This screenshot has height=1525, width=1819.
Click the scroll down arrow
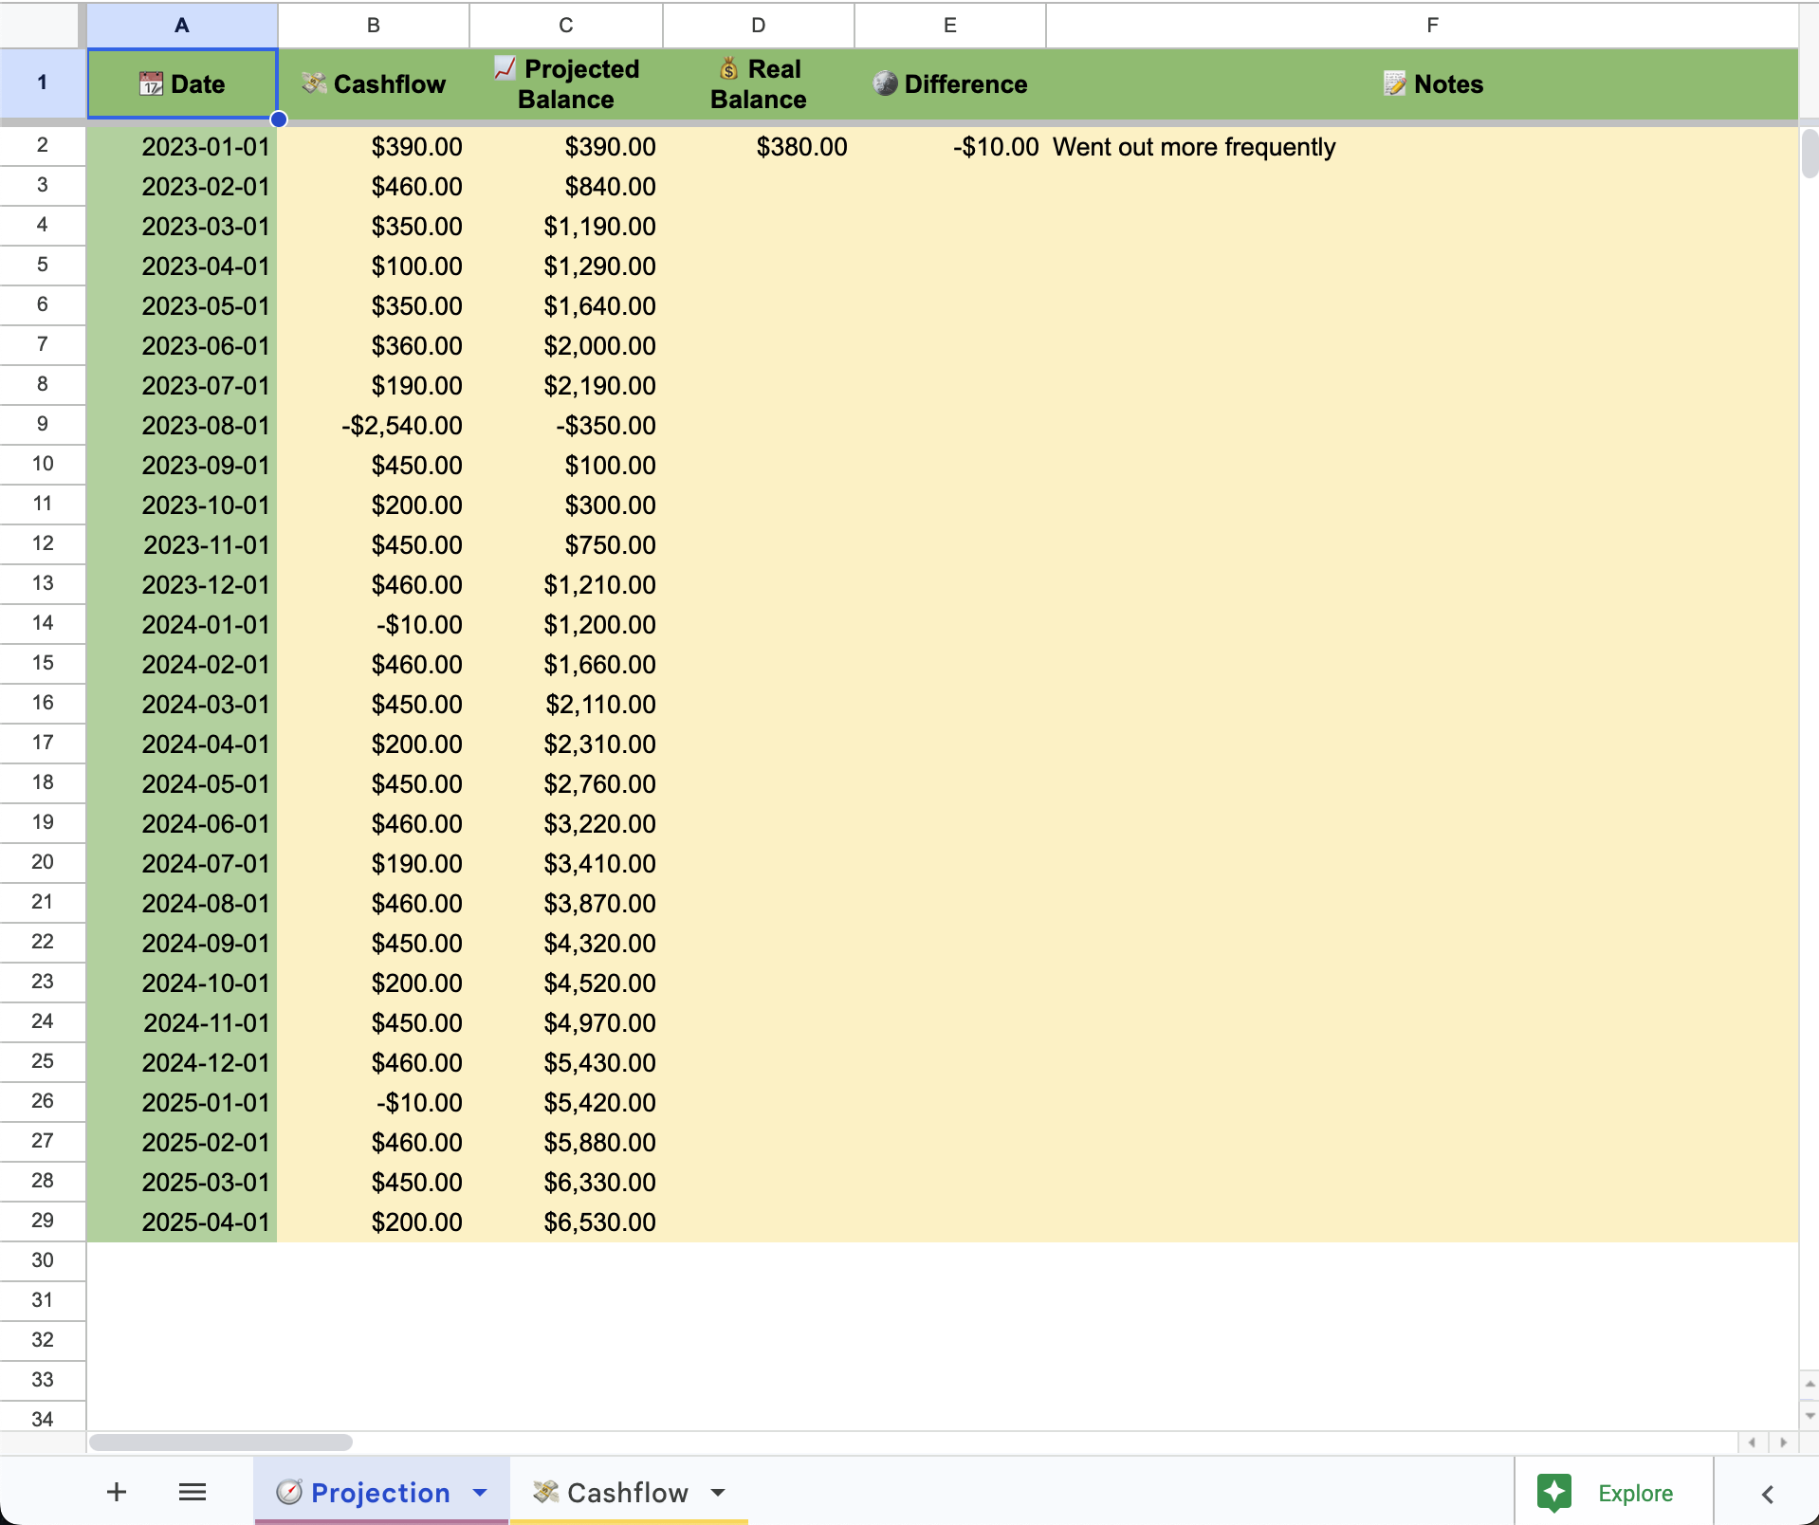pos(1810,1416)
